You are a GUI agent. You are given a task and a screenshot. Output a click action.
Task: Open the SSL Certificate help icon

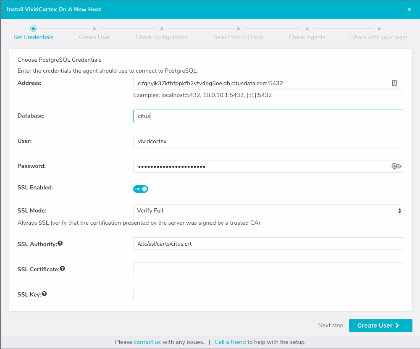(63, 268)
